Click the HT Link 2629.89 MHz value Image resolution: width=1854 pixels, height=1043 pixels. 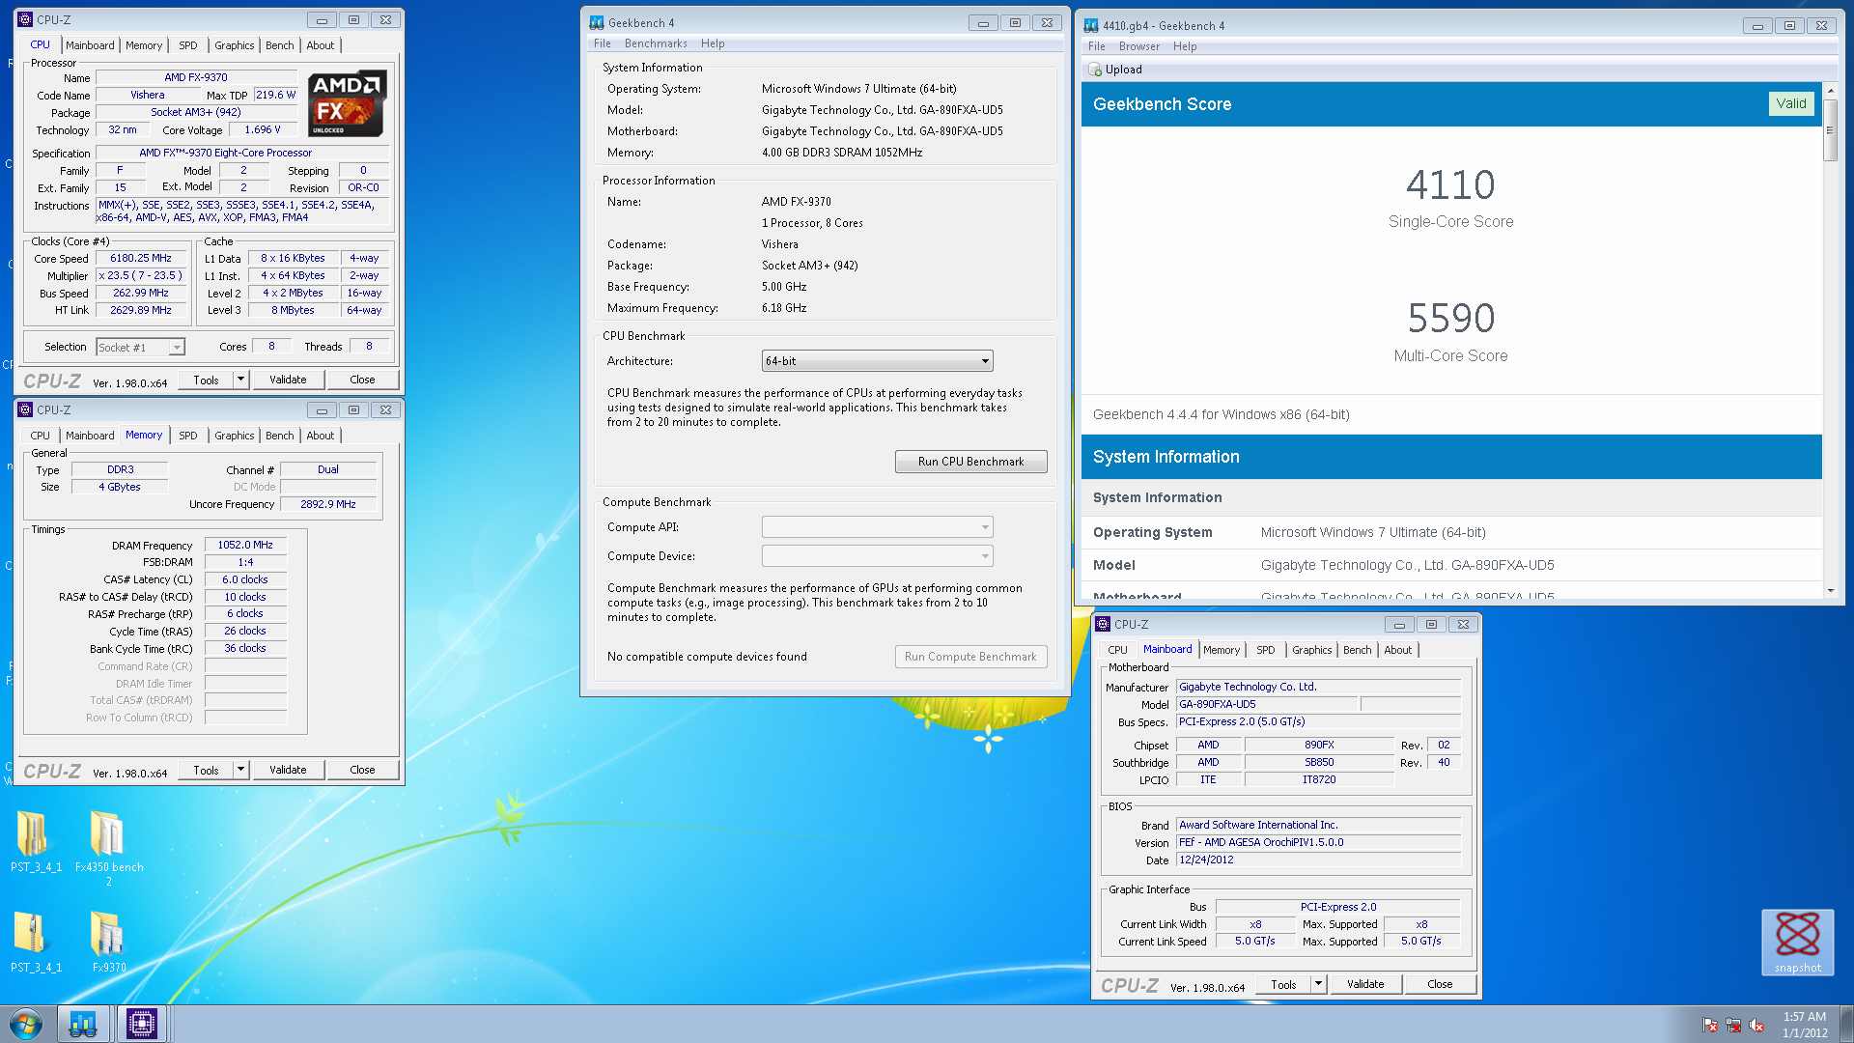tap(140, 311)
